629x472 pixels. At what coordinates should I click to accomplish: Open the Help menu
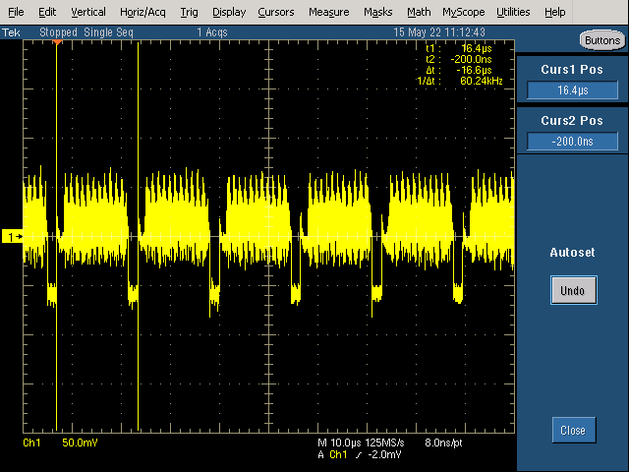(x=554, y=12)
